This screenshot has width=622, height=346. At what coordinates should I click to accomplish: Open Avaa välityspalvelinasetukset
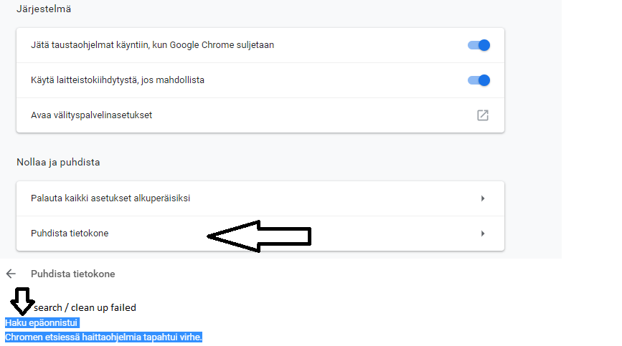(91, 115)
